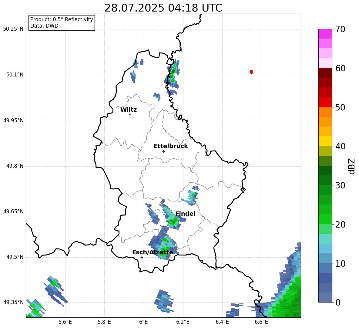Viewport: 359px width, 328px height.
Task: Click the 6.4°E longitude label
Action: click(222, 322)
